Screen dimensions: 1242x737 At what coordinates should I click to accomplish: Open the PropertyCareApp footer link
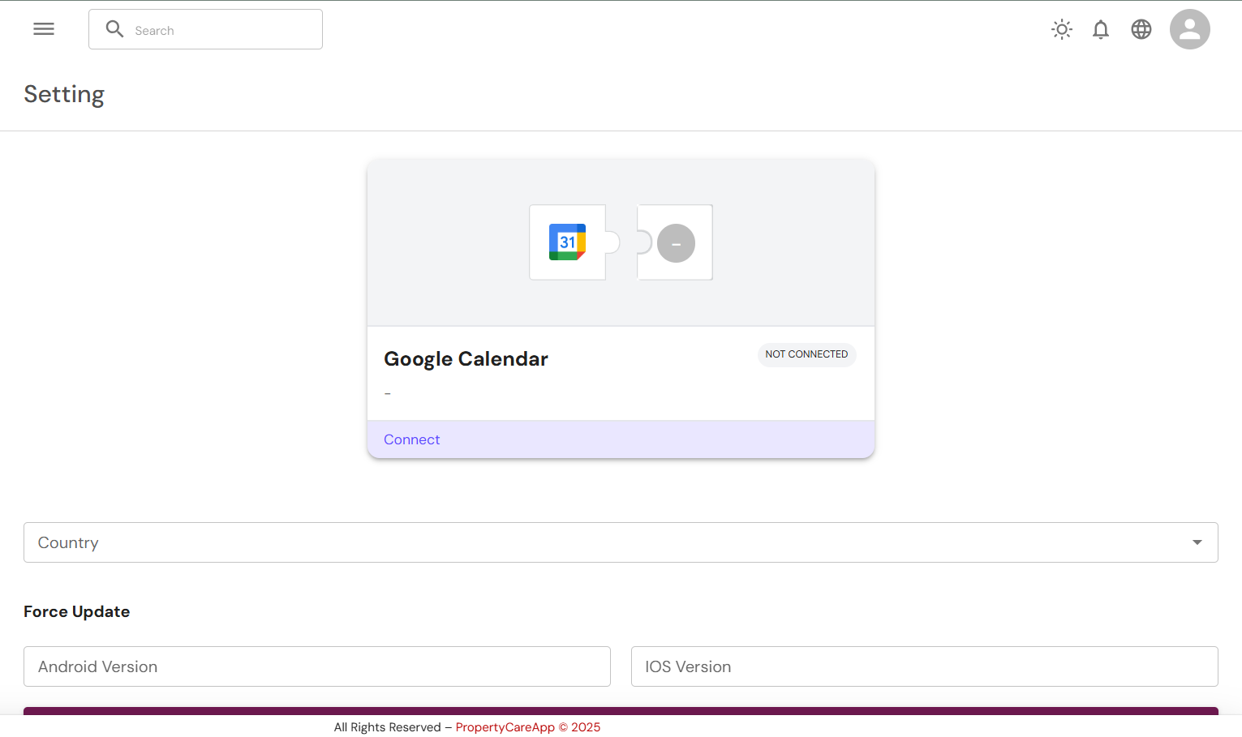tap(505, 727)
